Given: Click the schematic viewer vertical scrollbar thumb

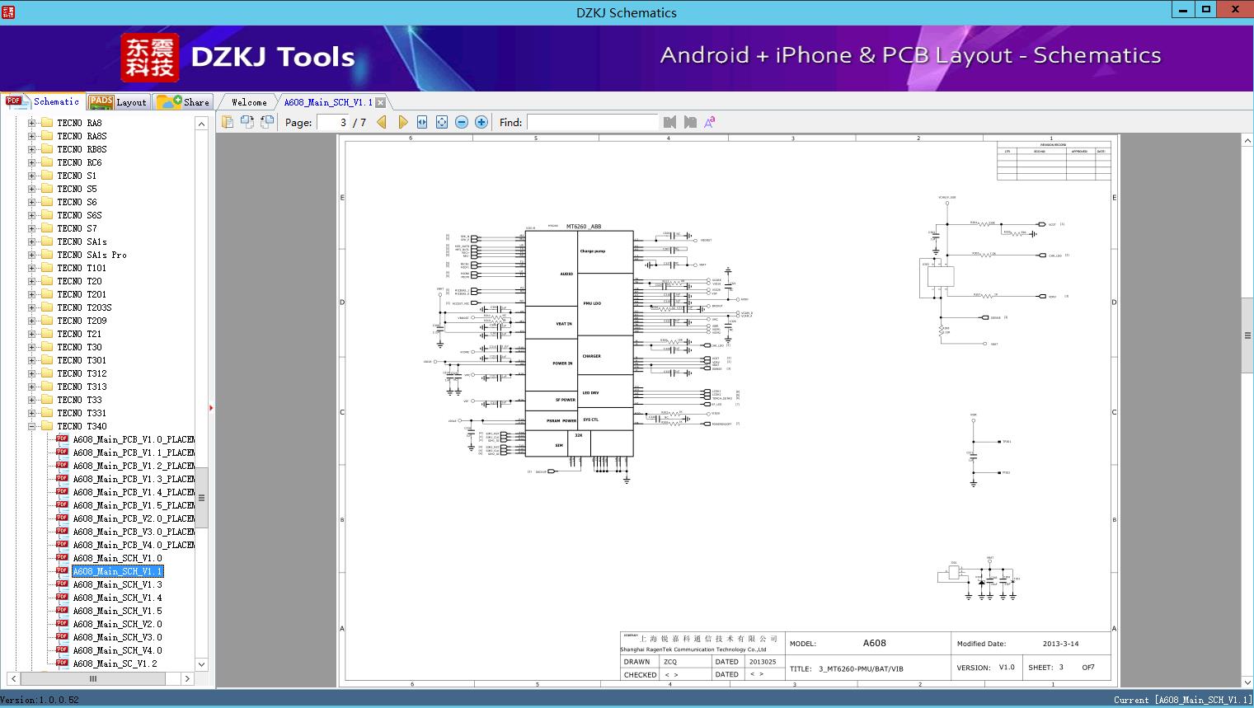Looking at the screenshot, I should coord(1247,335).
